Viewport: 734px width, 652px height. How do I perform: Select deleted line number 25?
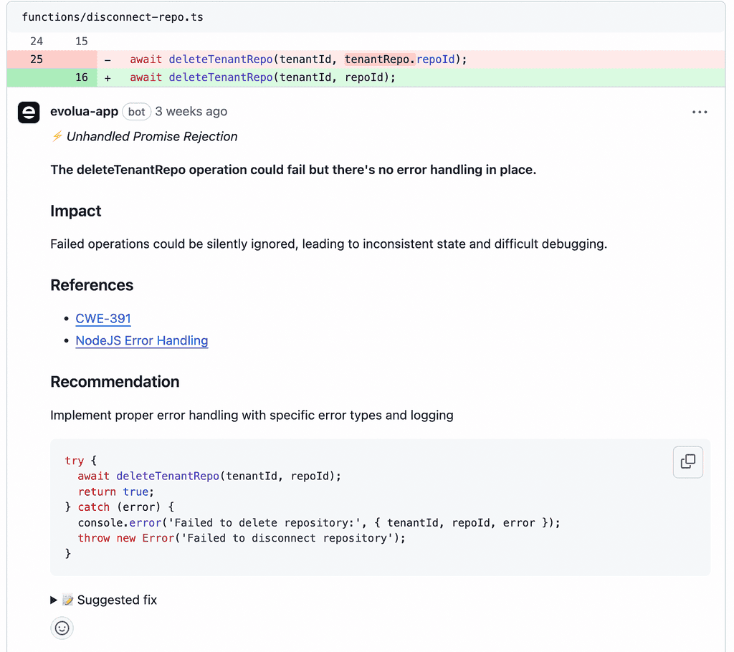[36, 59]
